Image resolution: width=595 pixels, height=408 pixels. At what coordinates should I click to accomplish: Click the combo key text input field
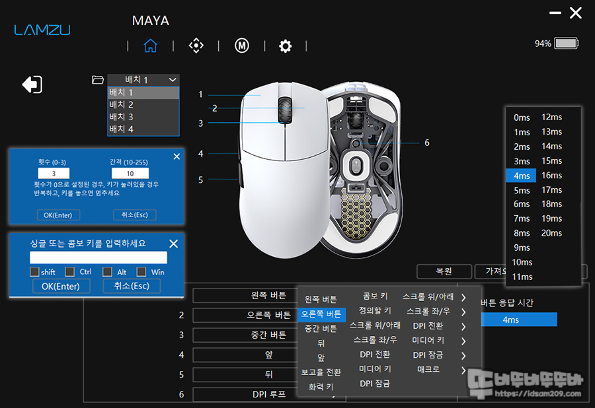pos(99,257)
